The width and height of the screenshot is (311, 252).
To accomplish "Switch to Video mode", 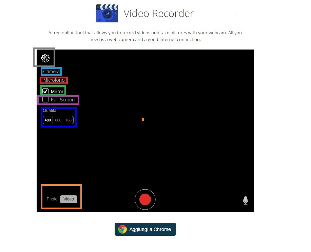I will 69,199.
